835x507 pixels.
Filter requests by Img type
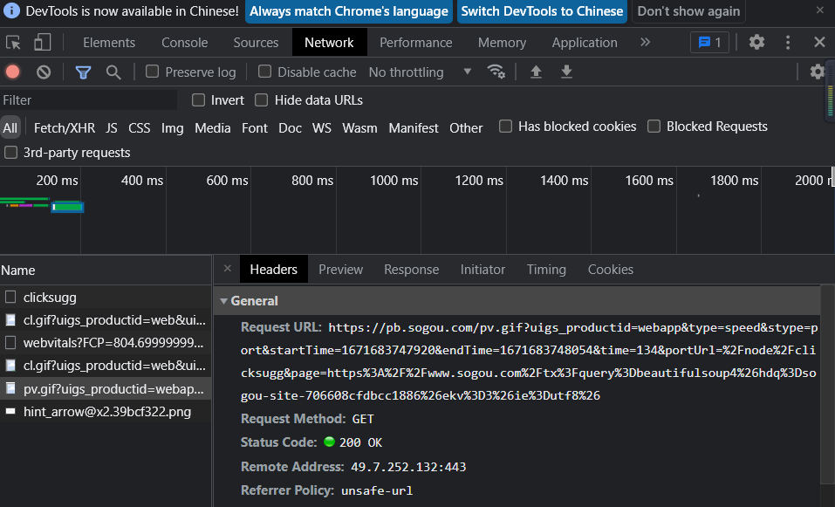tap(173, 127)
